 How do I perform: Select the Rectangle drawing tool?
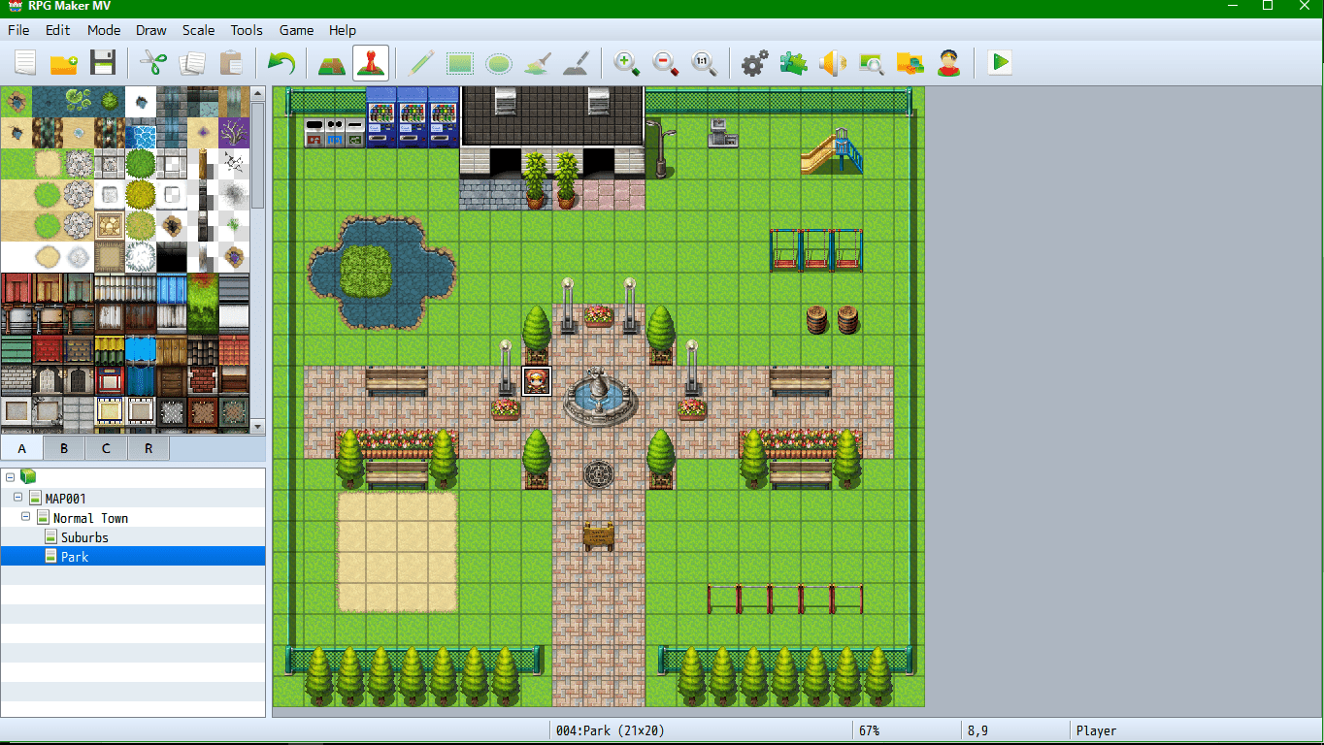point(460,63)
